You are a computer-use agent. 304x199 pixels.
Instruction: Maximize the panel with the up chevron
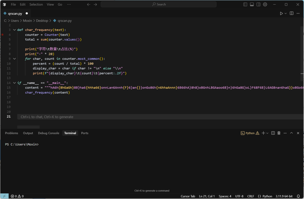point(291,133)
